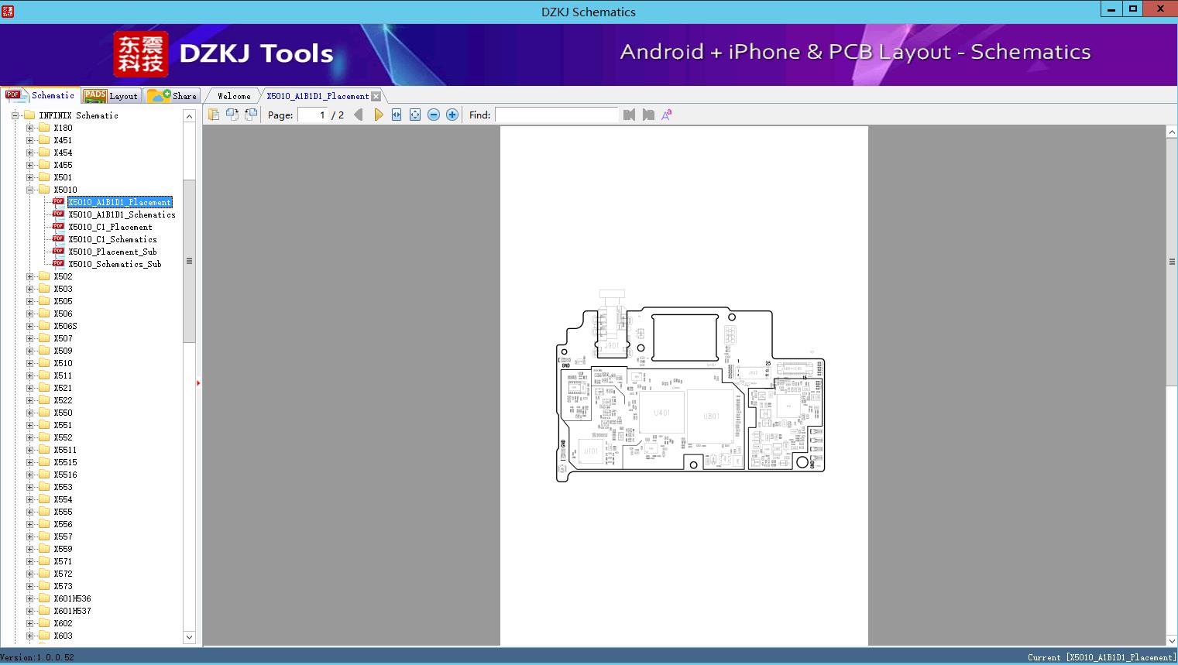
Task: Fit page to width icon
Action: pos(397,115)
